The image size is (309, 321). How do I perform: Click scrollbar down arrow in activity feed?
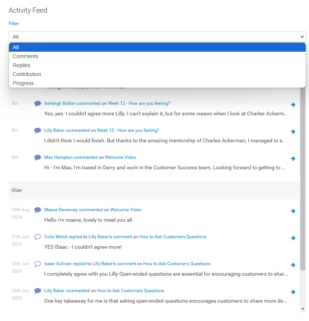point(303,309)
